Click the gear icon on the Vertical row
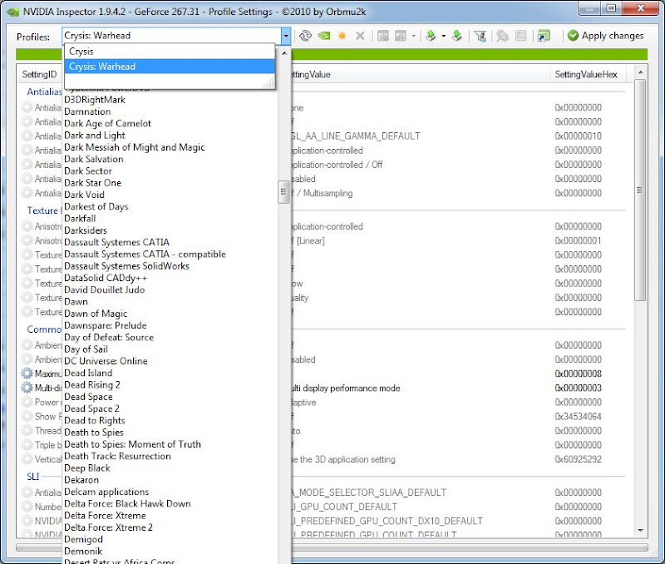The height and width of the screenshot is (564, 665). [27, 459]
